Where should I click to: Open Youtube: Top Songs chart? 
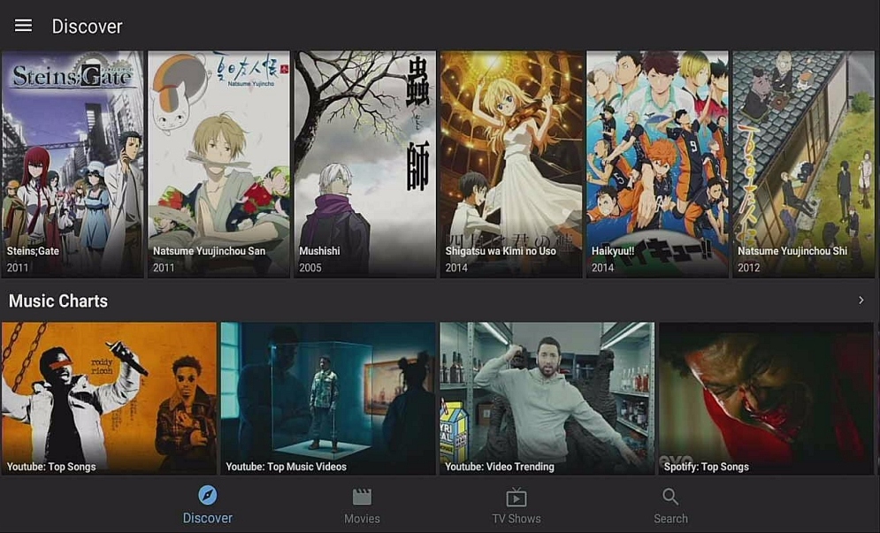pyautogui.click(x=109, y=399)
